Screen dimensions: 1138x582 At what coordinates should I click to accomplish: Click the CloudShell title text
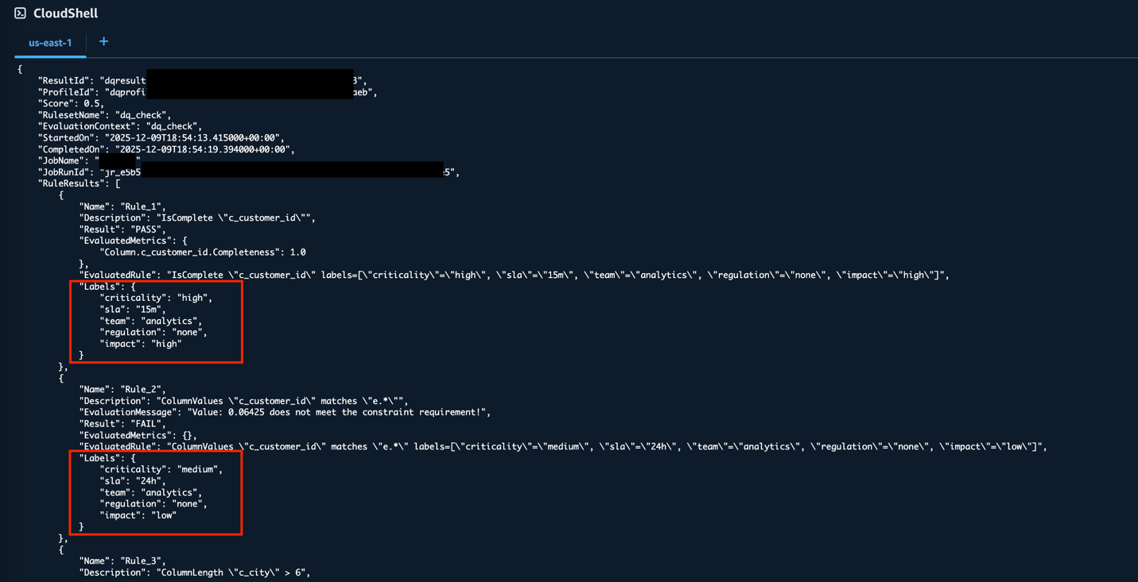65,13
